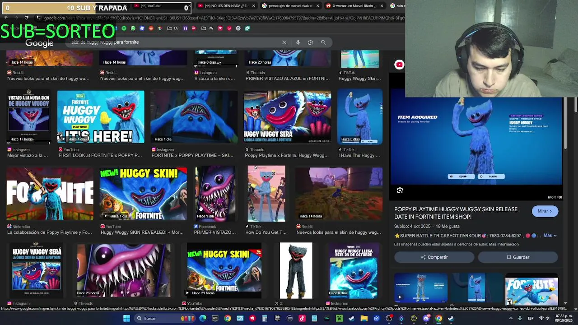Open WhatsApp bookmark in bookmarks bar
Screen dimensions: 578x325
133,28
